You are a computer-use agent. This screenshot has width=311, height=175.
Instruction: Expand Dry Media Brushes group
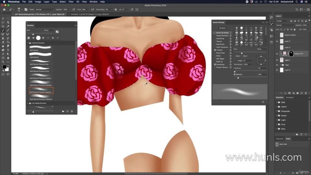pos(28,103)
